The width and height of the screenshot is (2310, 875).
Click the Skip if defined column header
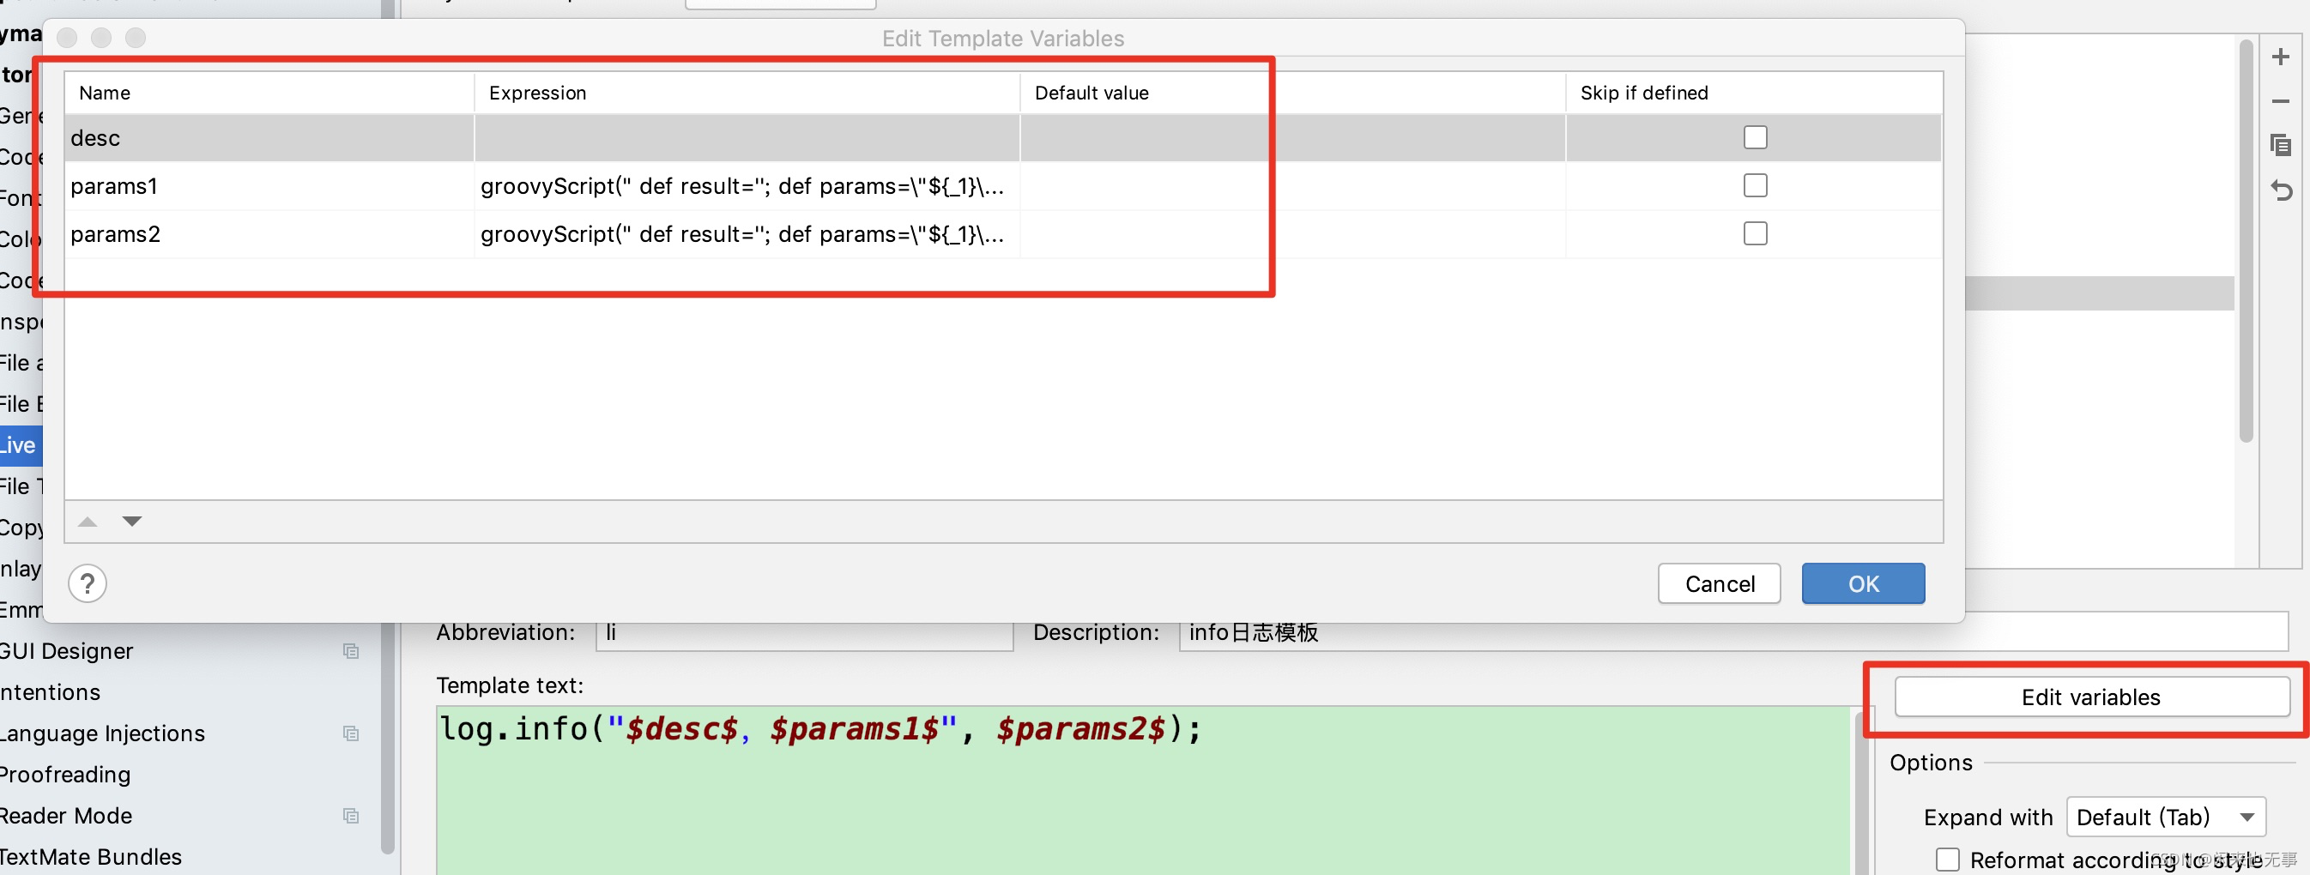(1754, 93)
